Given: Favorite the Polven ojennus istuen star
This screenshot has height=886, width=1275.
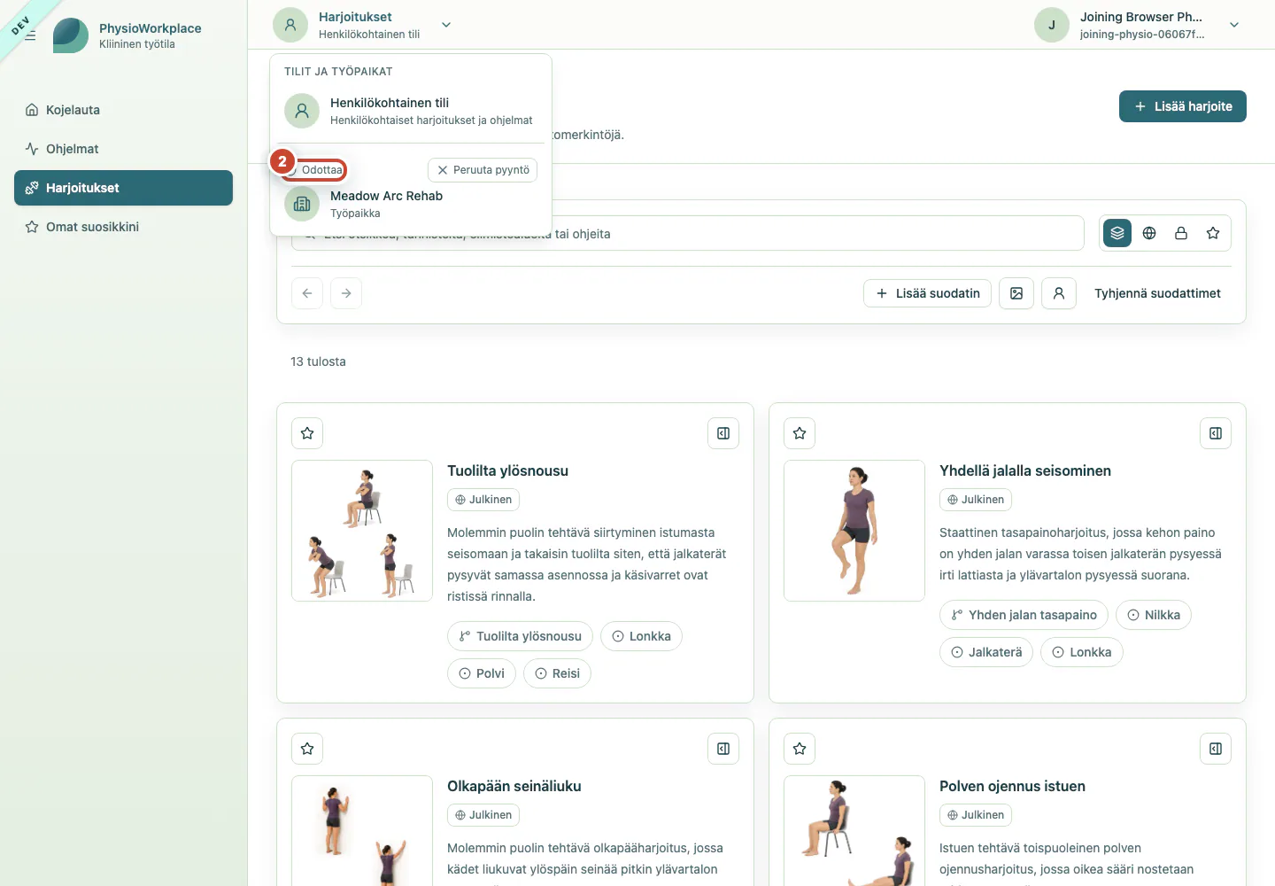Looking at the screenshot, I should pyautogui.click(x=800, y=749).
